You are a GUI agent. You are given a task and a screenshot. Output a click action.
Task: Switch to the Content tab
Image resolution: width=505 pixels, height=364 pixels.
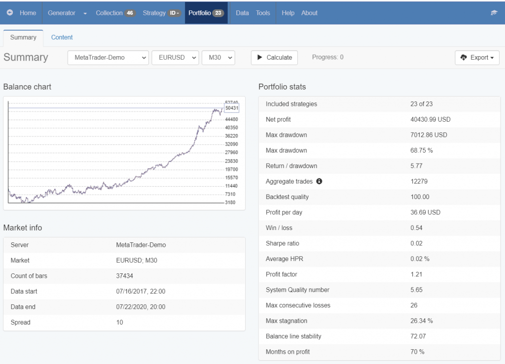62,37
